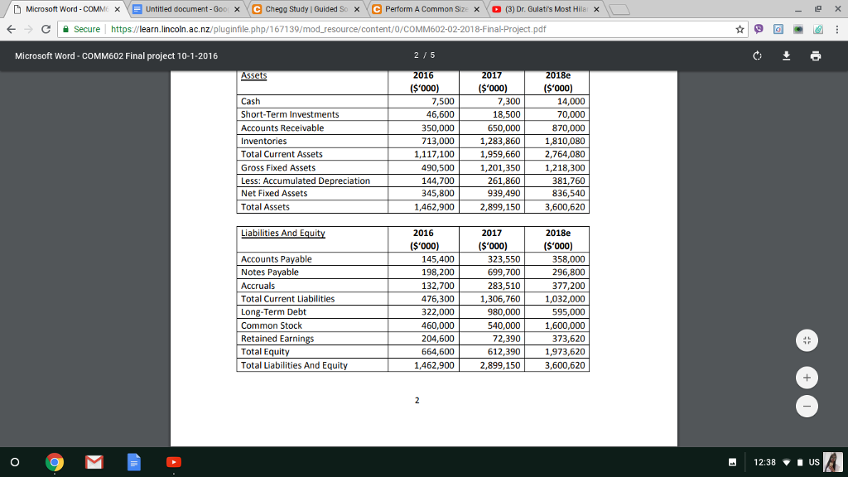Toggle the bookmark star for this page

coord(738,28)
